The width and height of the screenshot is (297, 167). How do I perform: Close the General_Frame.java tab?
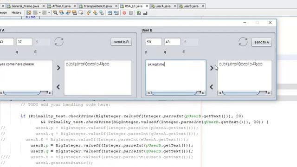pyautogui.click(x=44, y=6)
